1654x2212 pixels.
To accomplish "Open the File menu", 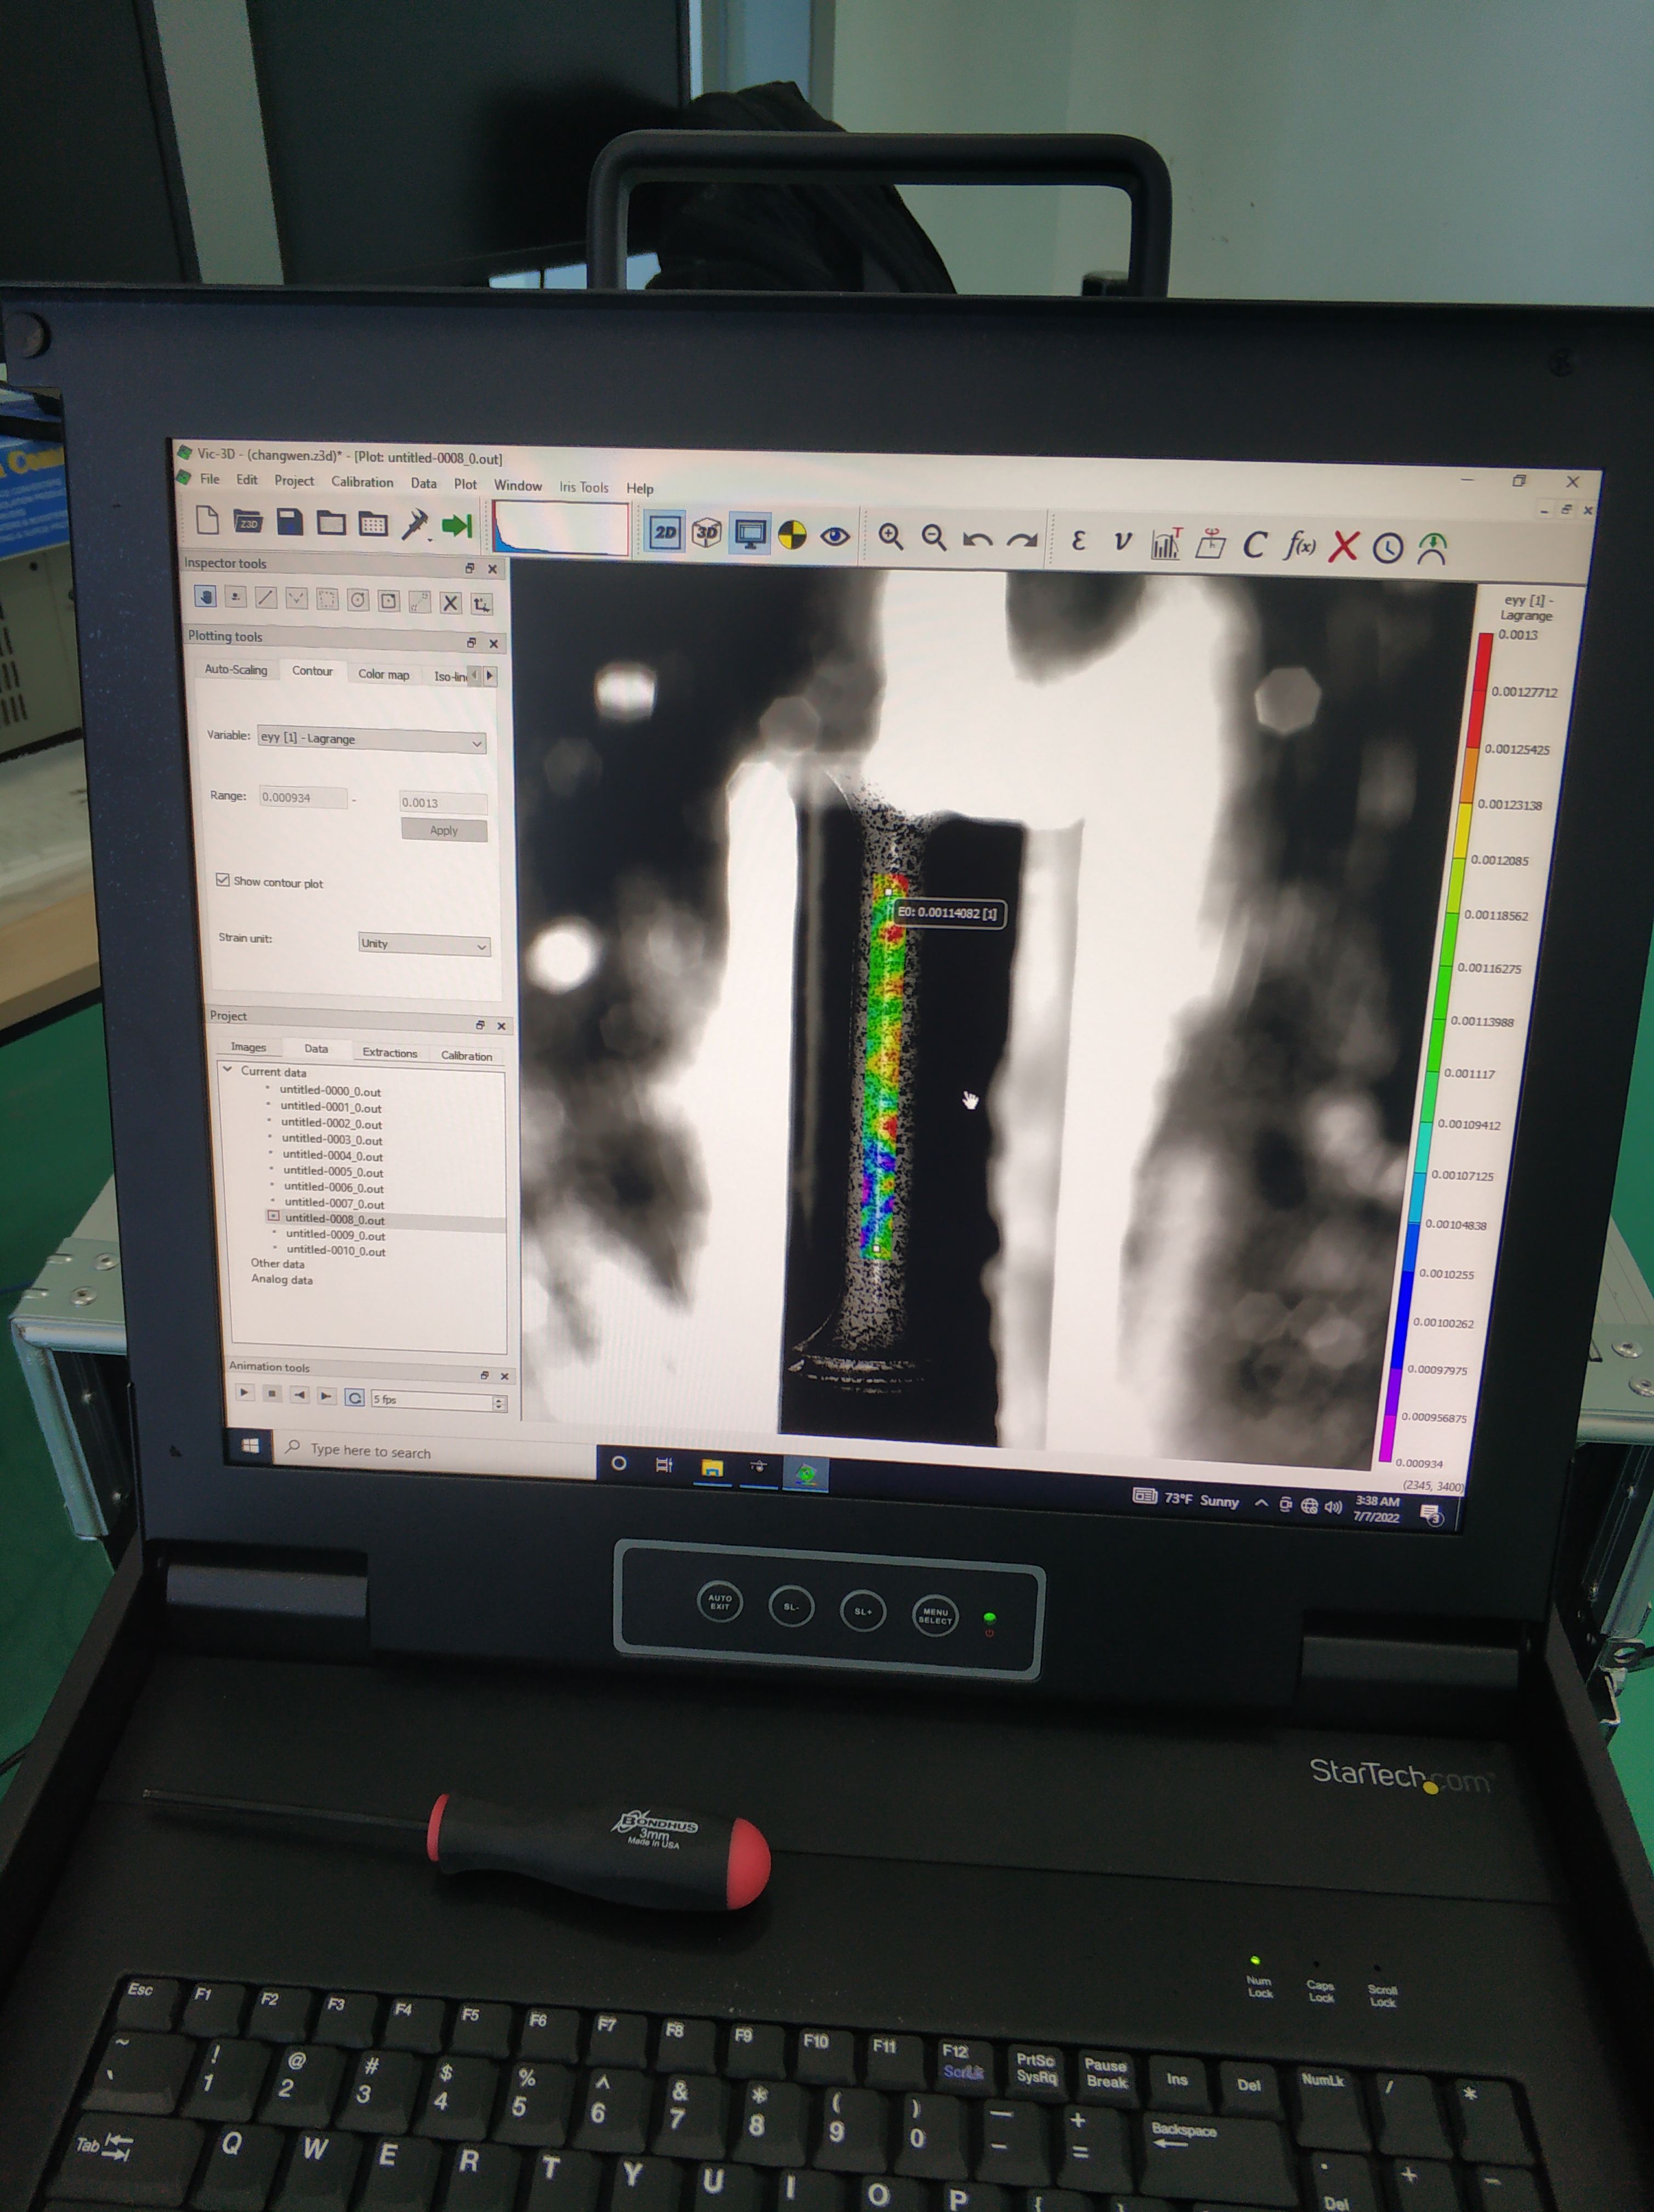I will pos(210,479).
